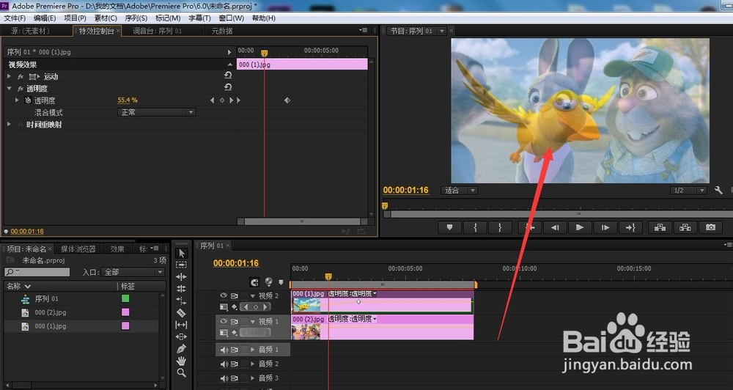Toggle Video 1 track eye visibility
Viewport: 733px width, 390px height.
[224, 321]
